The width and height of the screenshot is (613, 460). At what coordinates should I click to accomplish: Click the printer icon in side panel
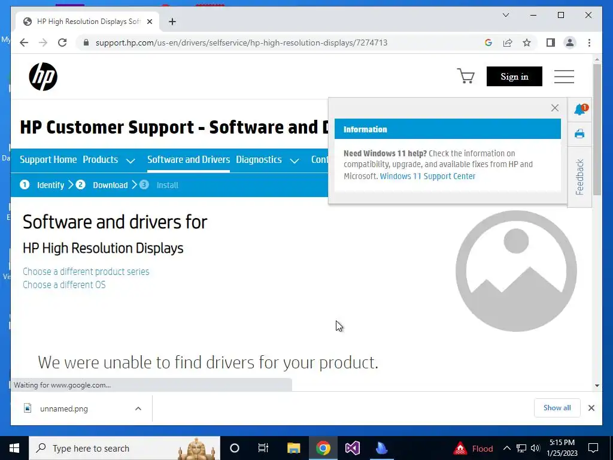579,134
